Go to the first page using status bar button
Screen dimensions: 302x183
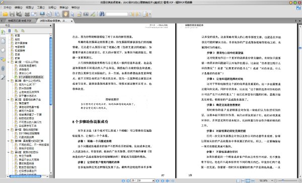coord(123,180)
